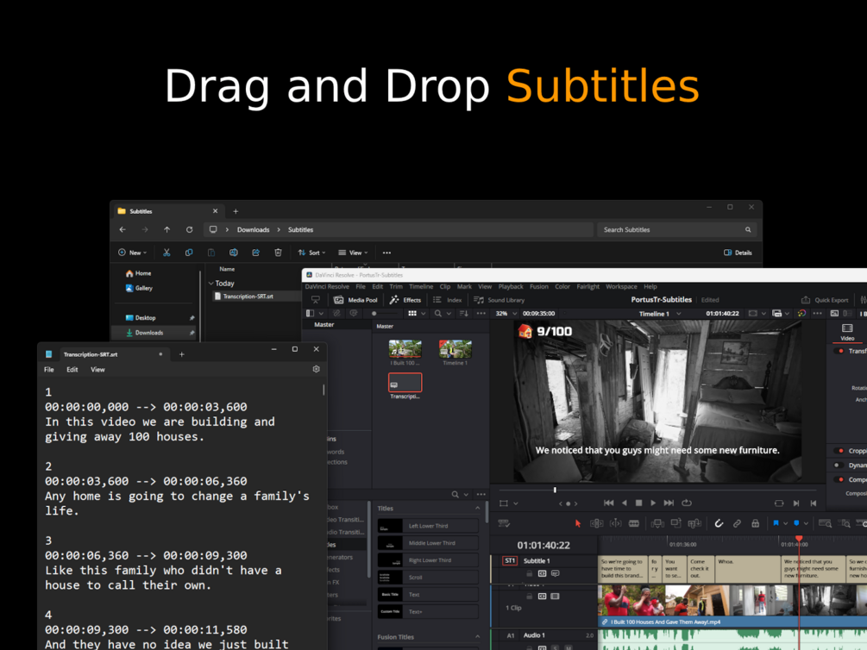This screenshot has width=867, height=650.
Task: Open the Fusion menu in DaVinci Resolve
Action: pos(539,287)
